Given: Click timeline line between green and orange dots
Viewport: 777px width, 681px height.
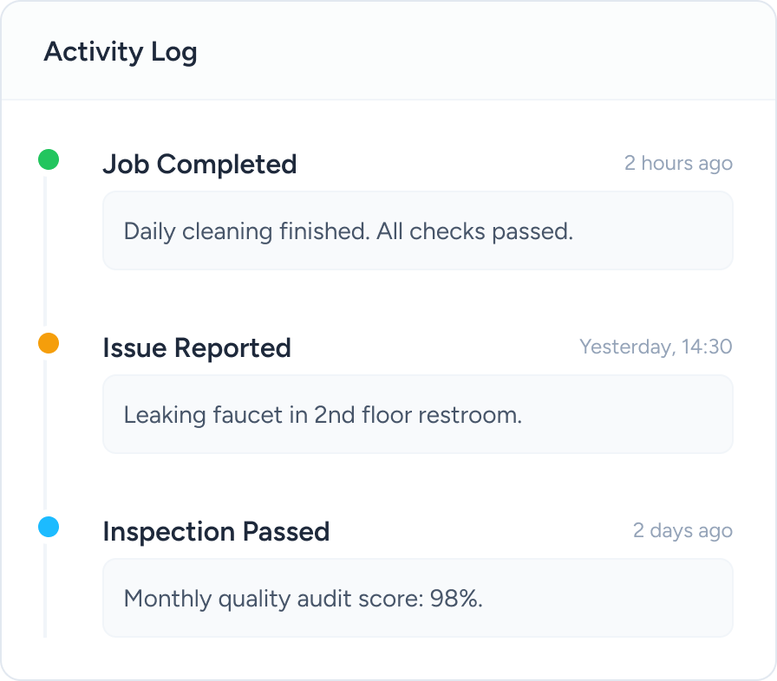Looking at the screenshot, I should (45, 251).
